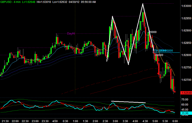Image resolution: width=192 pixels, height=123 pixels.
Task: Click the 3:00 time axis label
Action: (115, 121)
